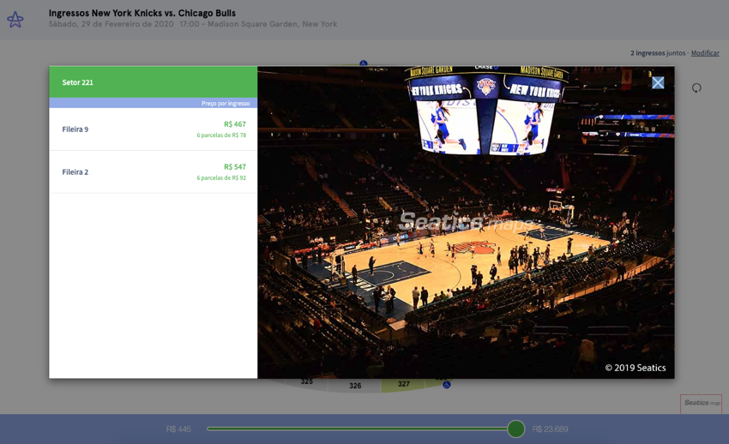
Task: Click section 326 on the map
Action: [355, 386]
